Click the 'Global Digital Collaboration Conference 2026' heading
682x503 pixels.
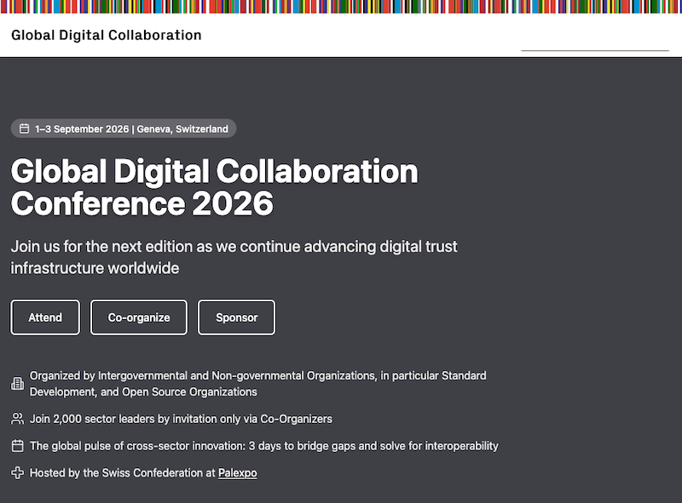coord(214,187)
